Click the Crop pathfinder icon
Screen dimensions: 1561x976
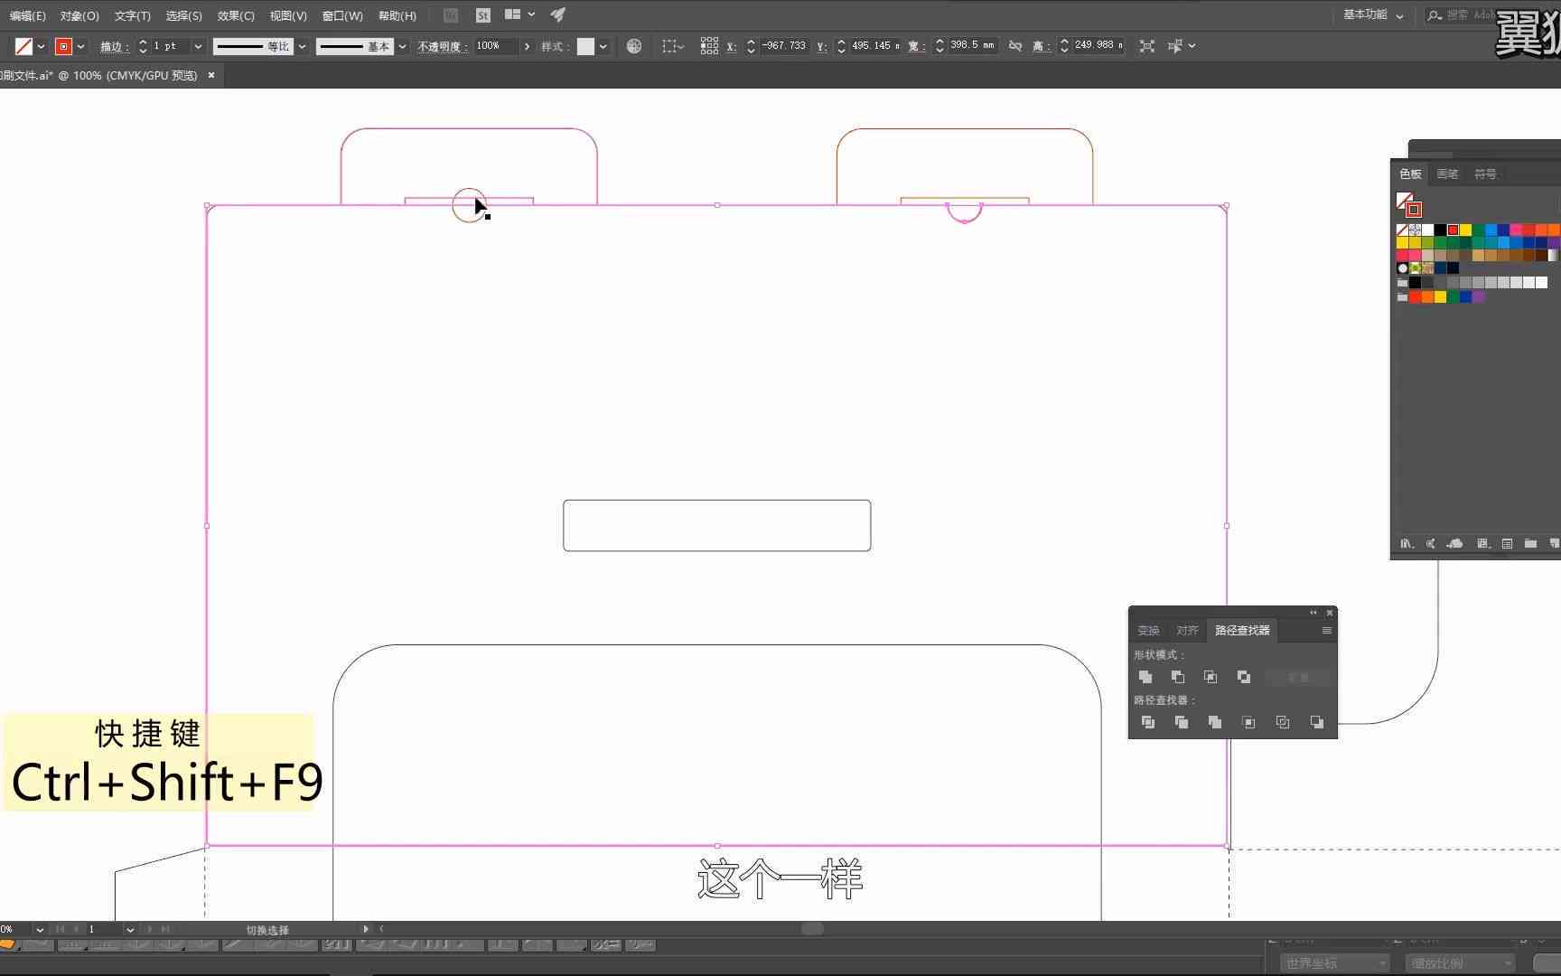pyautogui.click(x=1248, y=722)
